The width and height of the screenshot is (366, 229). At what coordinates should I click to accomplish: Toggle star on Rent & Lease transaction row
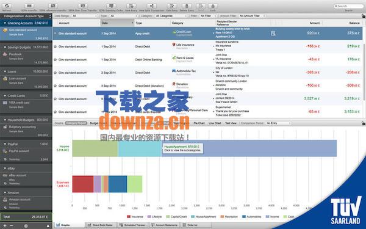point(56,60)
